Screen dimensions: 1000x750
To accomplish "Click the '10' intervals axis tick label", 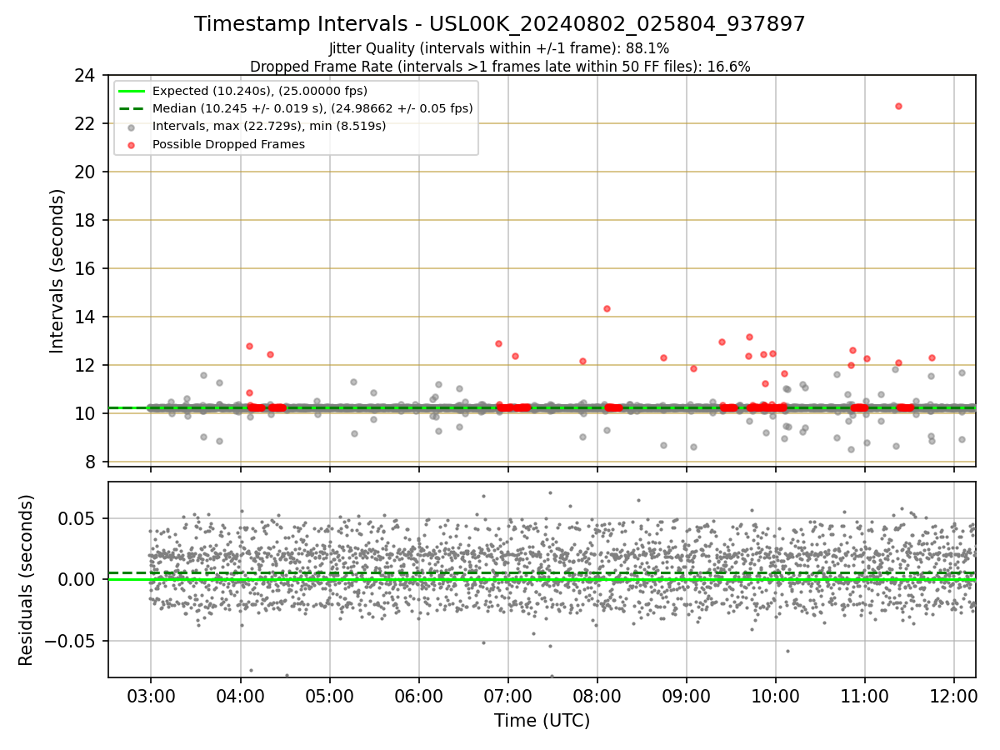I will tap(84, 414).
